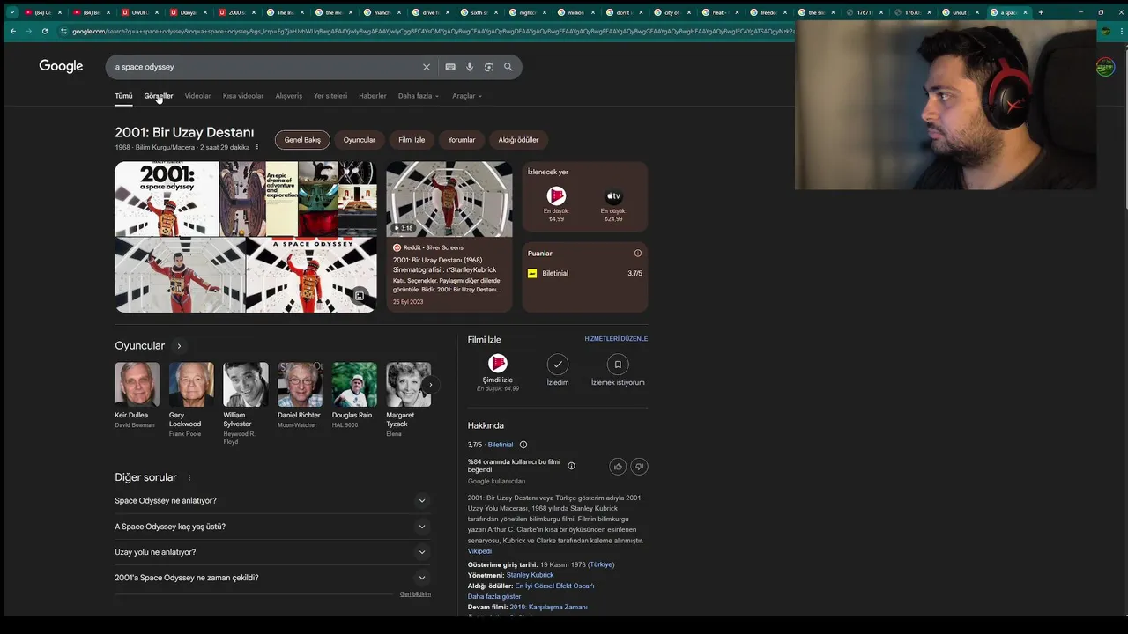The height and width of the screenshot is (634, 1128).
Task: Expand the Daha fazla dropdown
Action: pyautogui.click(x=419, y=96)
